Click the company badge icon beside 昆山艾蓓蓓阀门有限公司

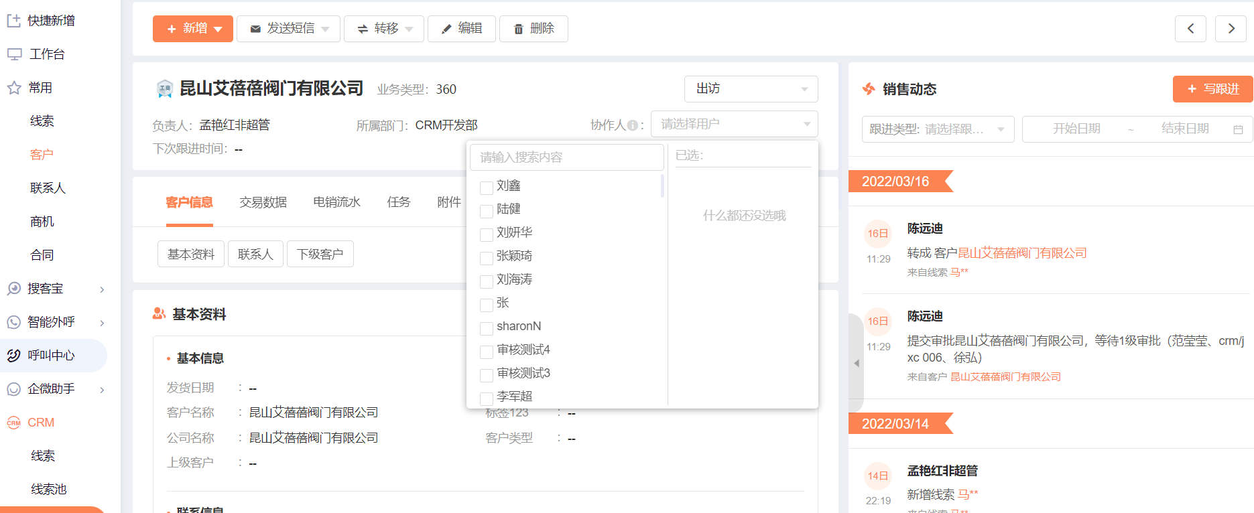pyautogui.click(x=165, y=88)
